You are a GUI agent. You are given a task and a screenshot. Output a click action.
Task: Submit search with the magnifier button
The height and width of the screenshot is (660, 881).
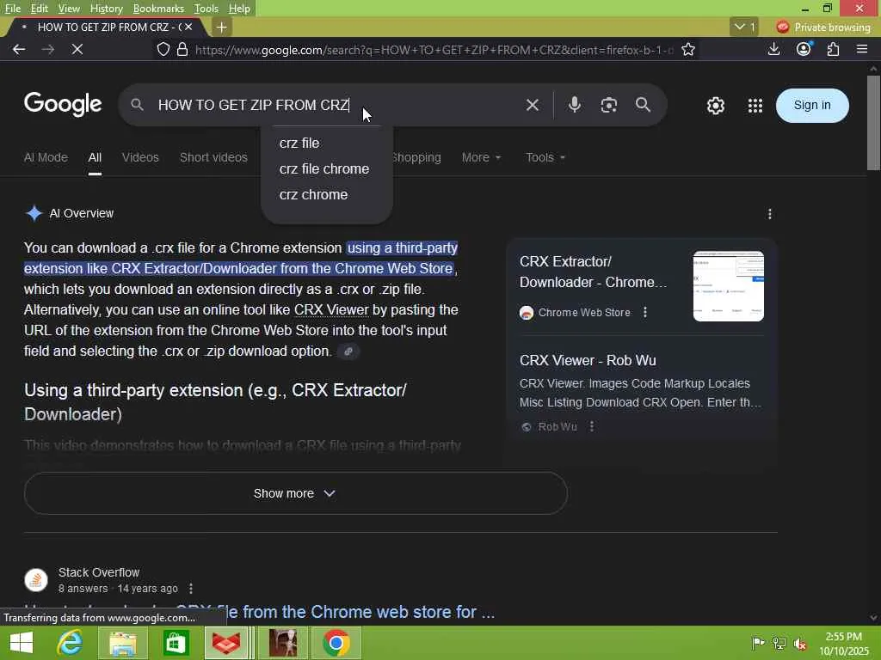click(x=644, y=105)
